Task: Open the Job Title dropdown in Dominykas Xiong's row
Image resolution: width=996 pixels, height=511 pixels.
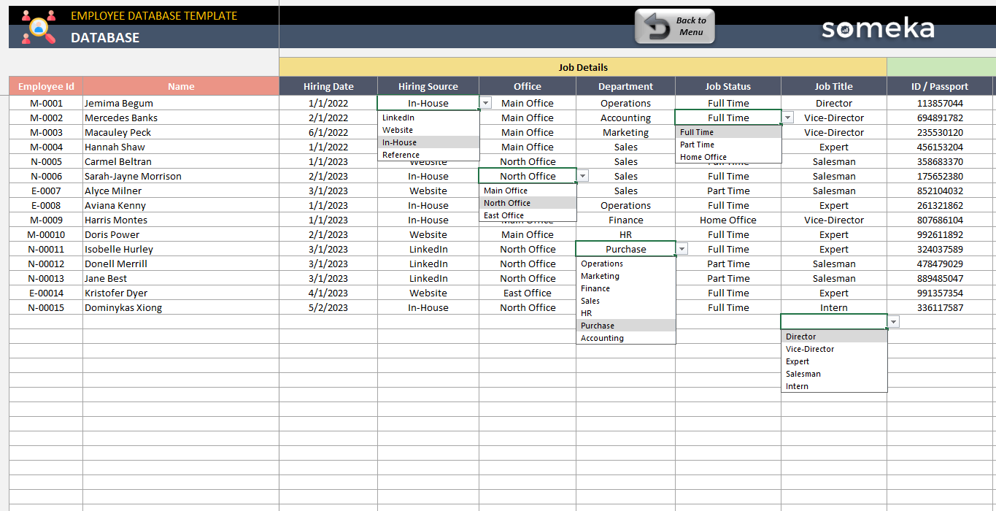Action: [x=893, y=321]
